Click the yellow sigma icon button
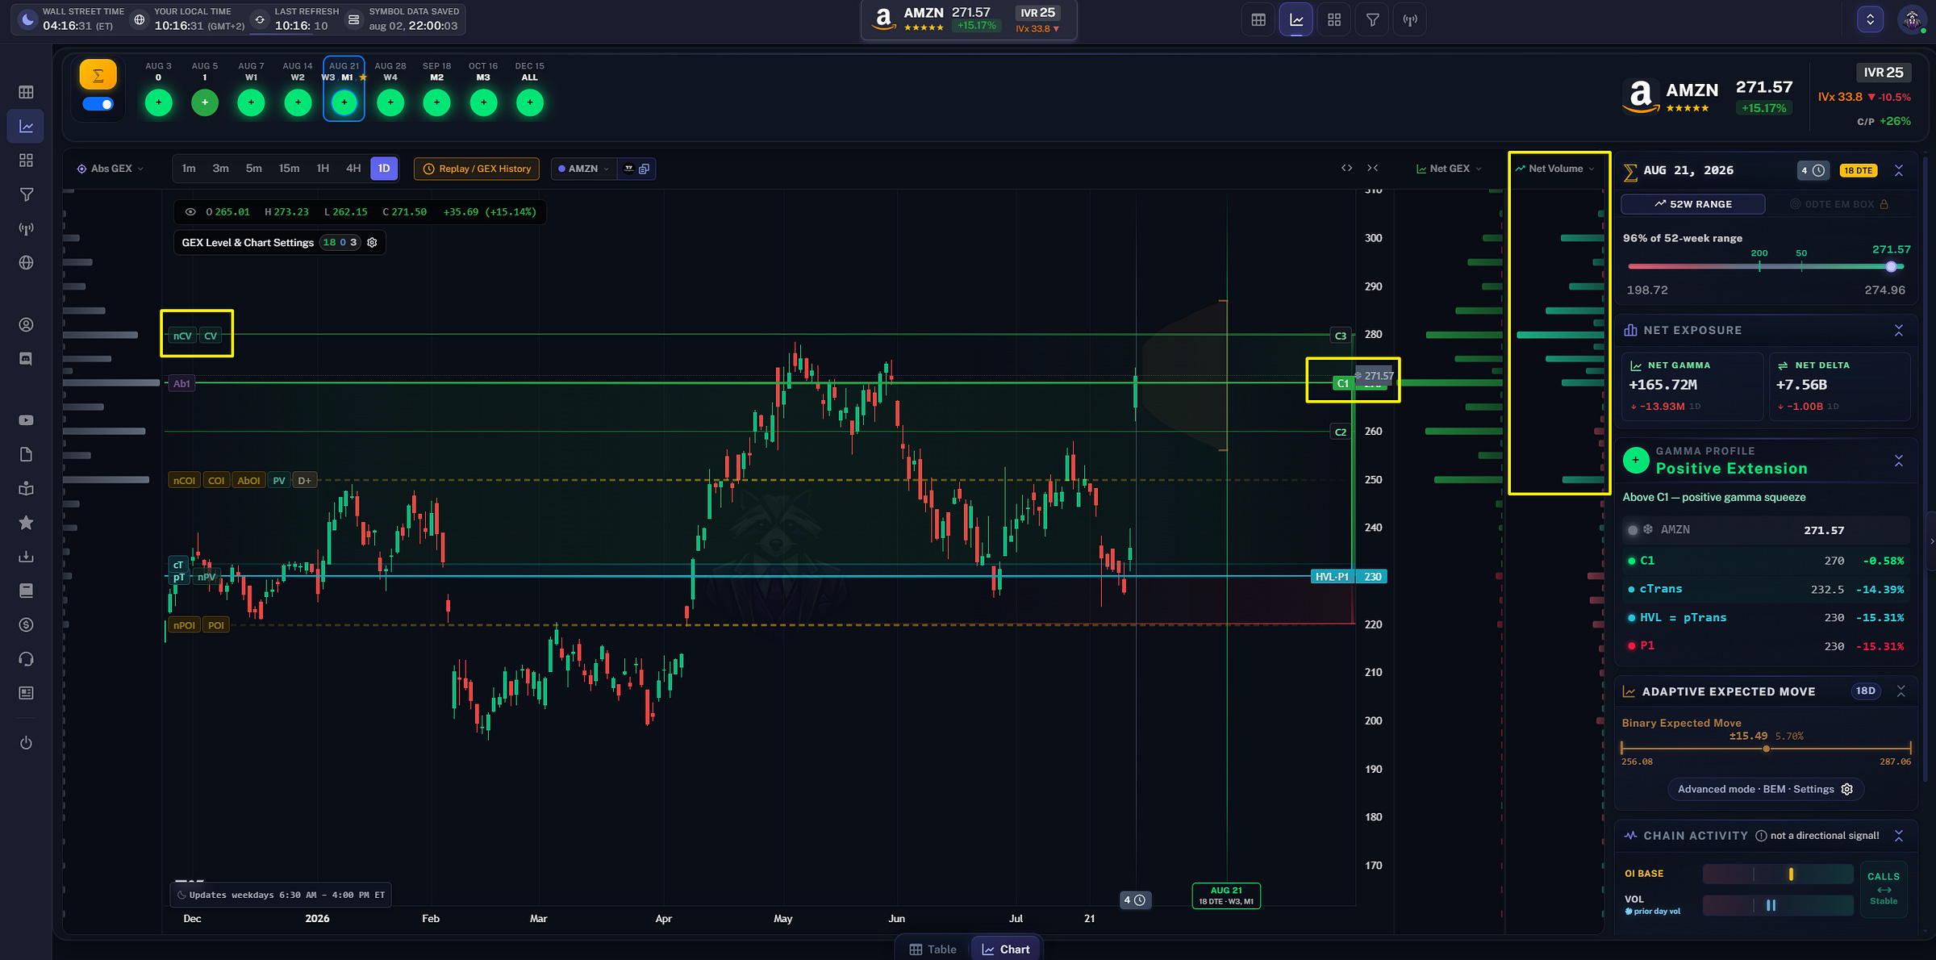1936x960 pixels. [x=98, y=75]
